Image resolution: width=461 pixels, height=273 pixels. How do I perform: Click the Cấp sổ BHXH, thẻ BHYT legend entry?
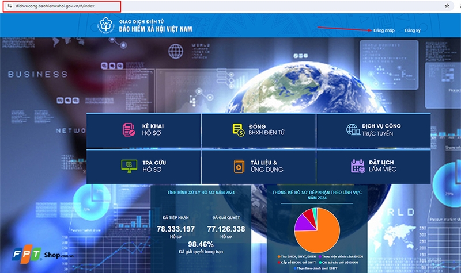pyautogui.click(x=296, y=263)
